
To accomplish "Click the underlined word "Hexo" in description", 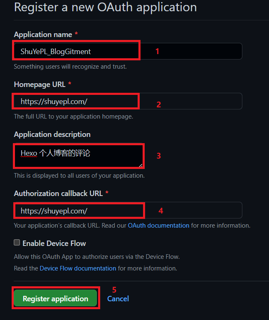I will pos(29,153).
